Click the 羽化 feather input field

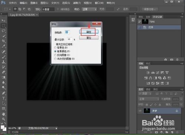(x=48, y=9)
